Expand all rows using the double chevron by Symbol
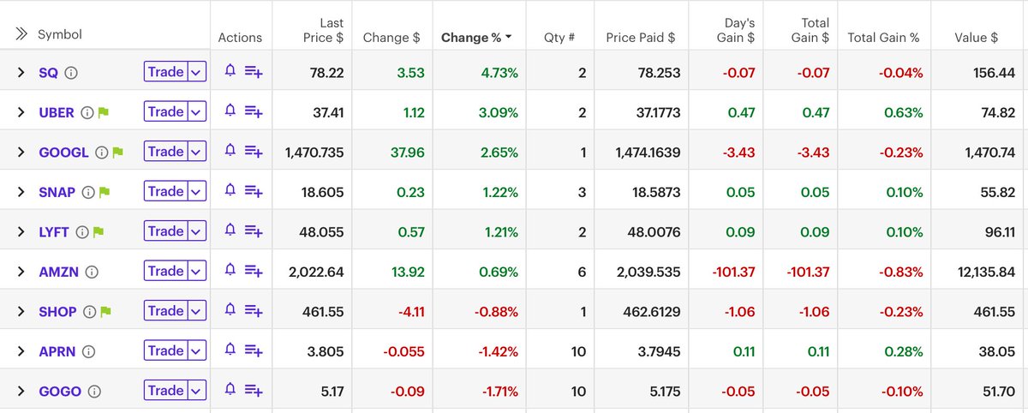This screenshot has height=413, width=1028. click(x=21, y=34)
